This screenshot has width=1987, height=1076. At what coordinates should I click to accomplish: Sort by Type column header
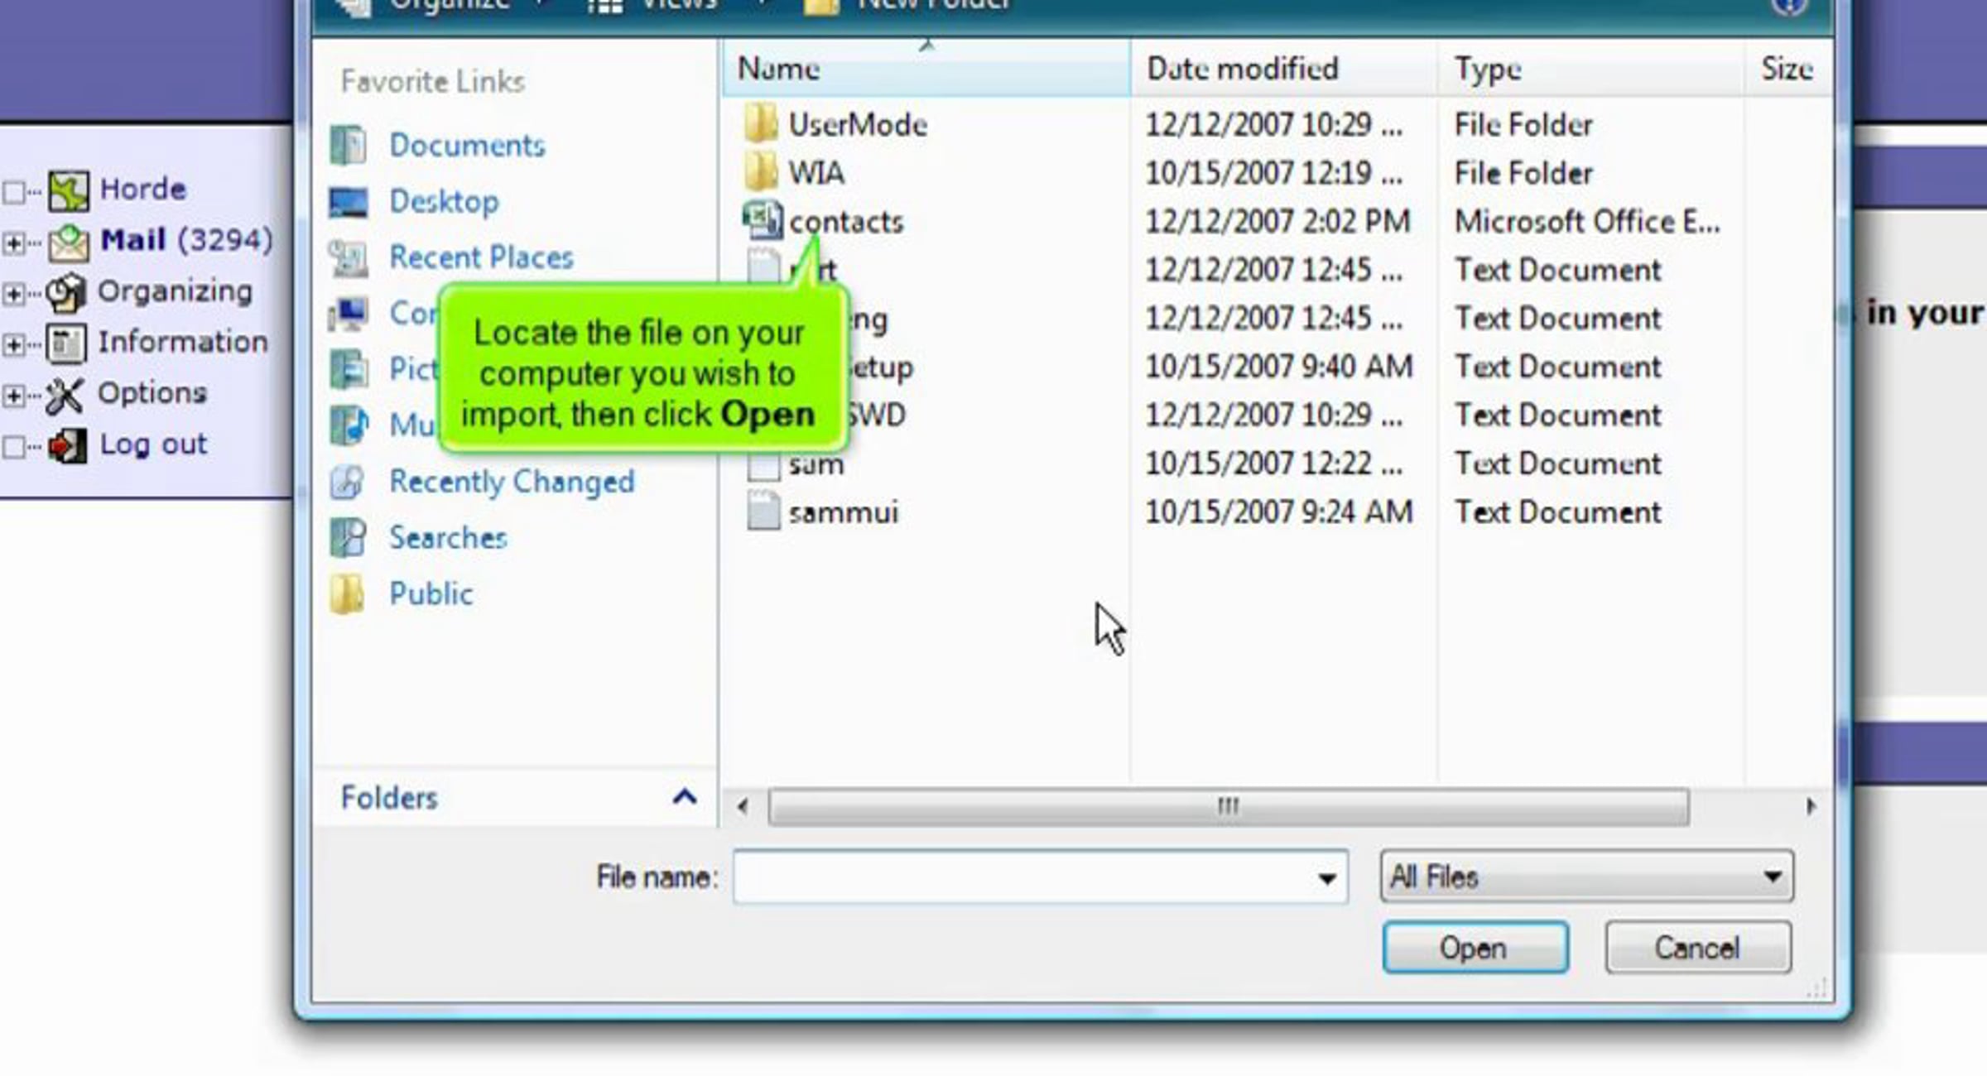pos(1488,69)
